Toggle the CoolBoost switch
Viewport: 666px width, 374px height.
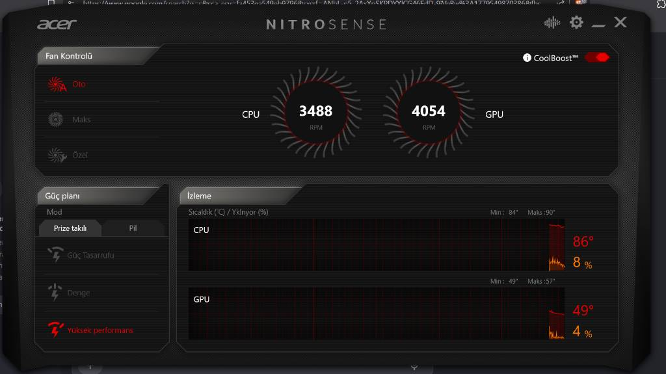click(x=597, y=57)
